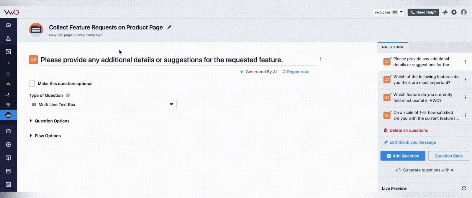Expand the Question Options section
472x198 pixels.
(50, 121)
